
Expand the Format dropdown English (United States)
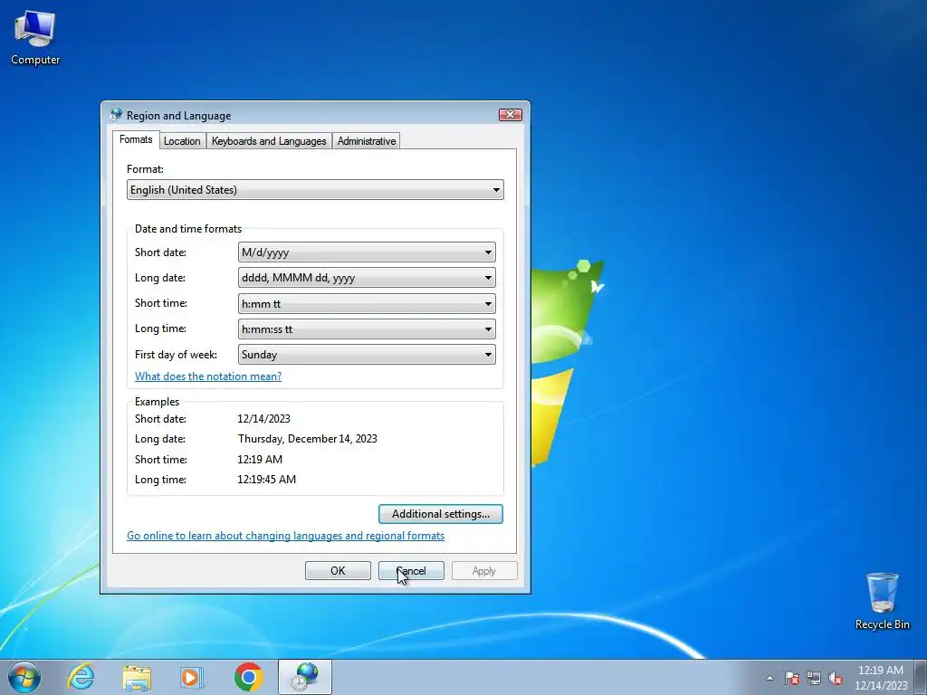[315, 190]
